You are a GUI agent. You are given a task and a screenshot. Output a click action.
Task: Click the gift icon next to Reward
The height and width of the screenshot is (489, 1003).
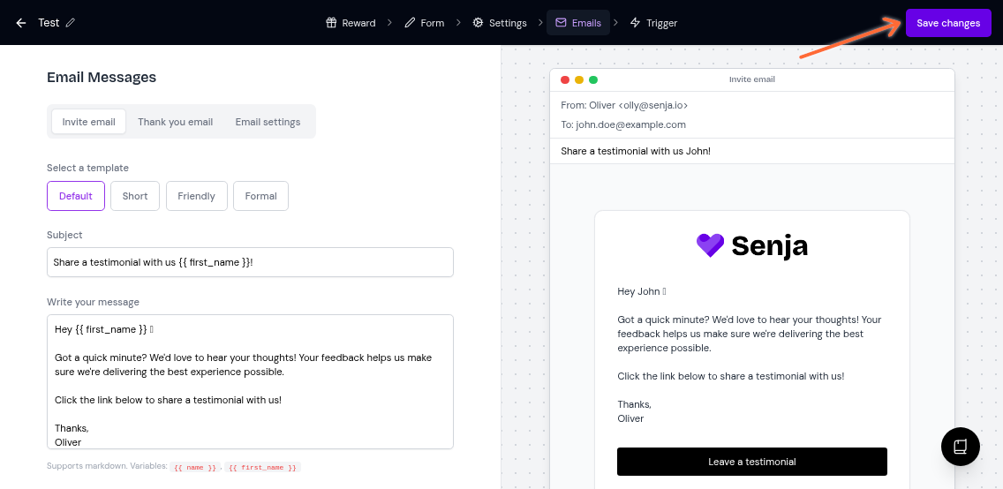tap(331, 23)
